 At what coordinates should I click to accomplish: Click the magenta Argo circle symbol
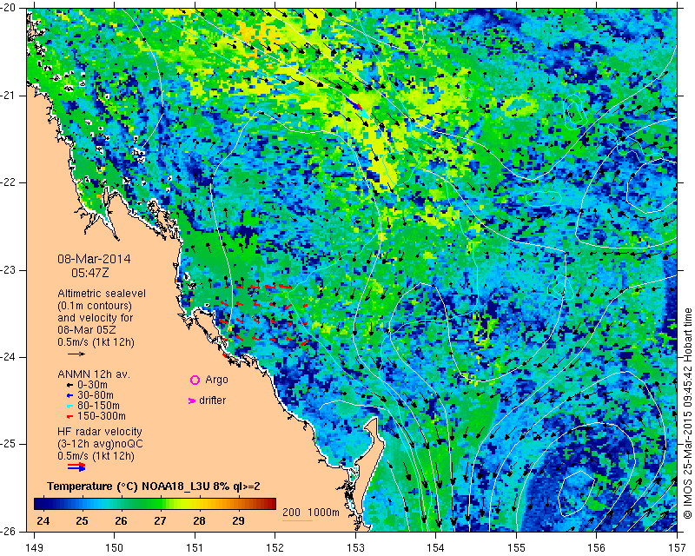coord(195,380)
